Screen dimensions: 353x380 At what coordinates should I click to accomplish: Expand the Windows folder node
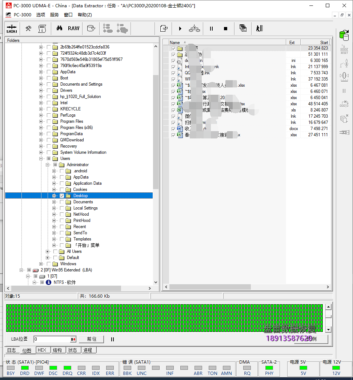click(41, 264)
